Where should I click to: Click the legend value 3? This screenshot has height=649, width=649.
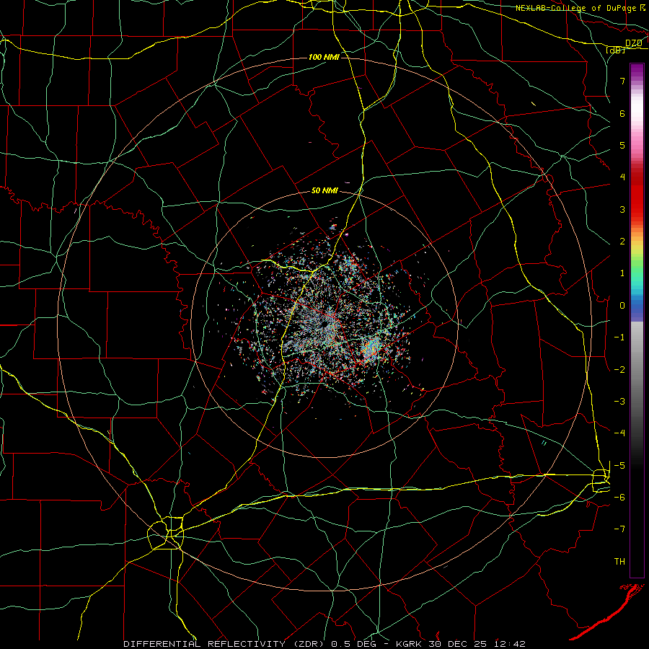622,209
